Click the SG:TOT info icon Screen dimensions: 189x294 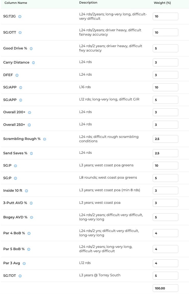tap(20, 276)
